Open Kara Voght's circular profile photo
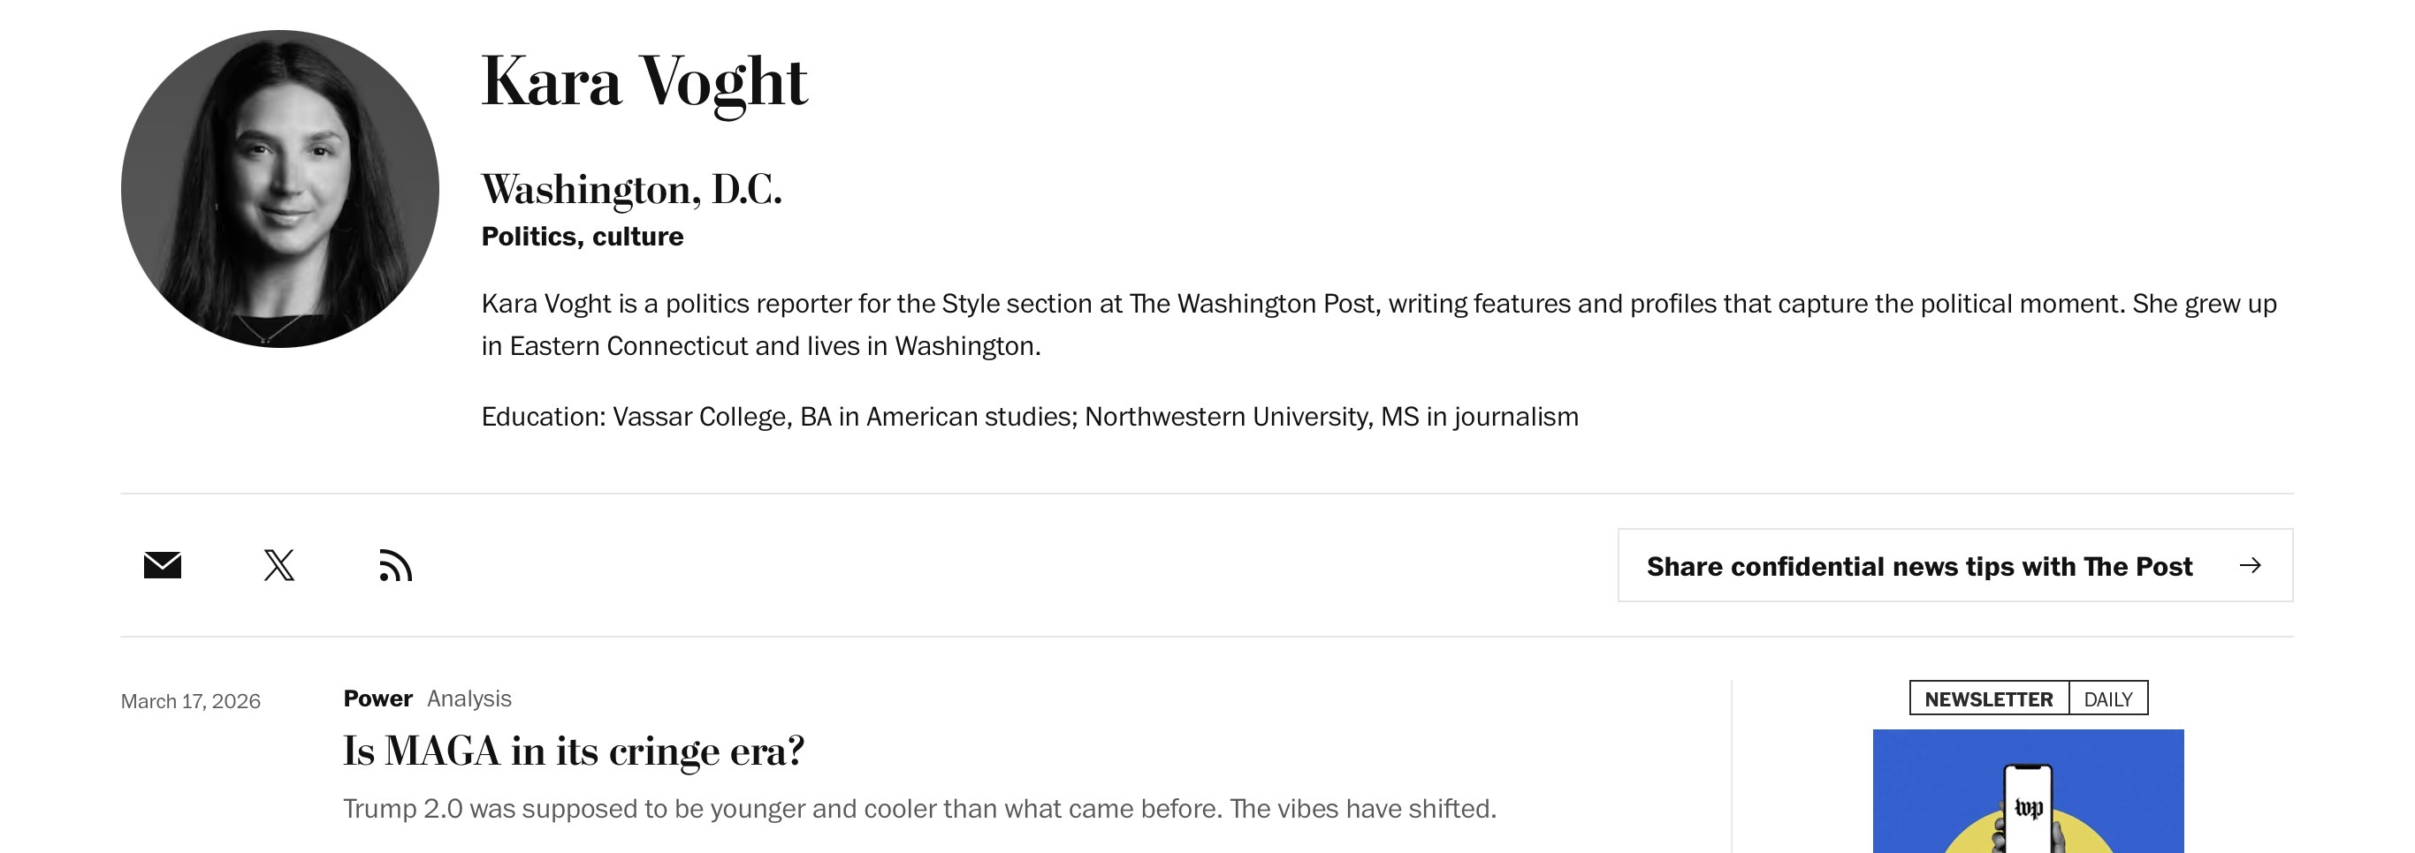Screen dimensions: 2415x853 point(279,189)
